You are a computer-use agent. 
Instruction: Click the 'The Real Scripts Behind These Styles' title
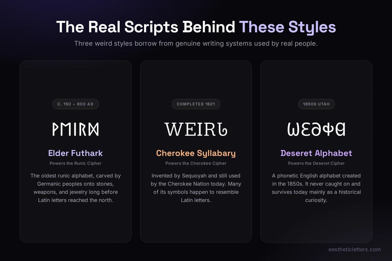(x=196, y=27)
